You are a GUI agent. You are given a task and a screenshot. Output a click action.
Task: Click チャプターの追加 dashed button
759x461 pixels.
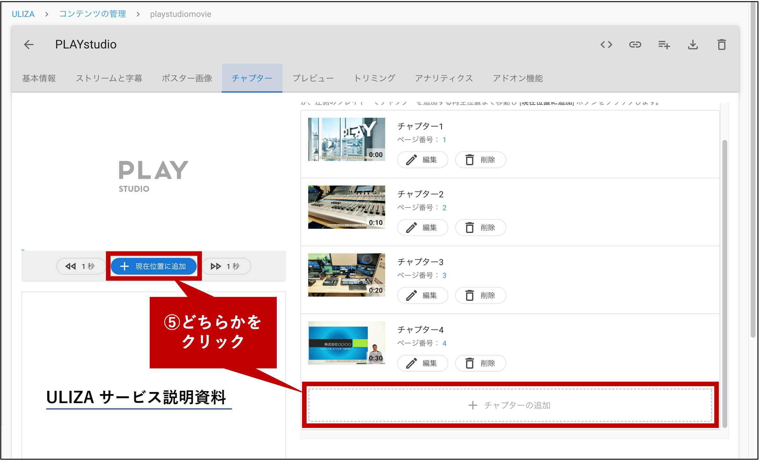coord(510,405)
